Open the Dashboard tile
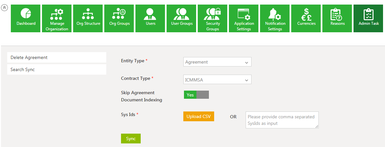385x147 pixels. pyautogui.click(x=26, y=18)
